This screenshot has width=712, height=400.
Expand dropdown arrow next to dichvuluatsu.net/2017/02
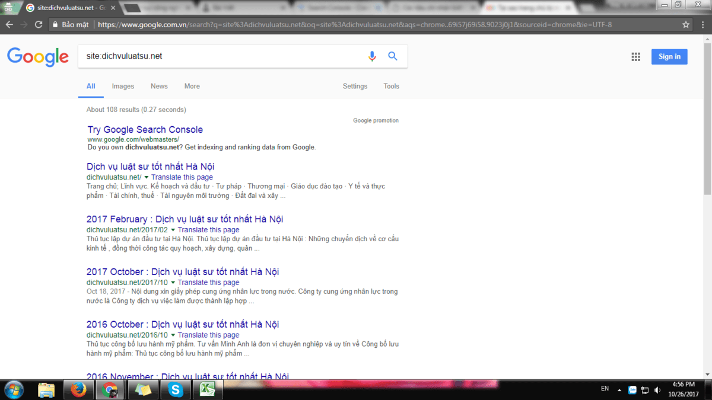pos(173,230)
